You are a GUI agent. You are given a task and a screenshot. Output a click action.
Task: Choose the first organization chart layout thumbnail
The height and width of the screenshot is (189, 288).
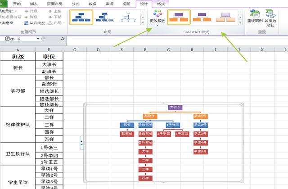coord(81,17)
